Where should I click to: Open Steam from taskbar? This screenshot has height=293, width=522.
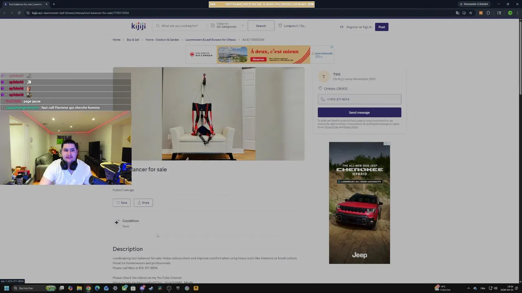click(x=151, y=288)
